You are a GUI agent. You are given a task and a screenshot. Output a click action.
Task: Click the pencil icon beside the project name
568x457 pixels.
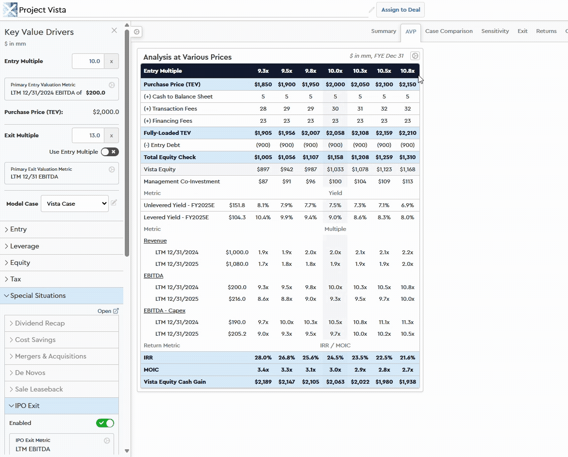pyautogui.click(x=371, y=10)
